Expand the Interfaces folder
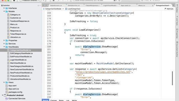This screenshot has width=179, height=101. 4,8
